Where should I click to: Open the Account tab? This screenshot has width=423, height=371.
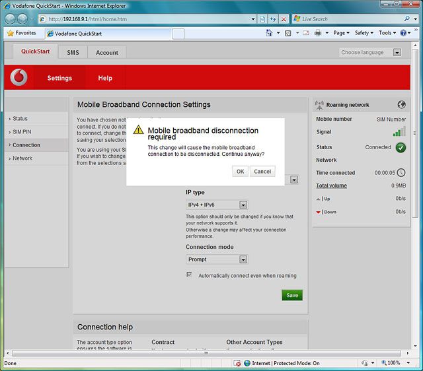pyautogui.click(x=107, y=53)
